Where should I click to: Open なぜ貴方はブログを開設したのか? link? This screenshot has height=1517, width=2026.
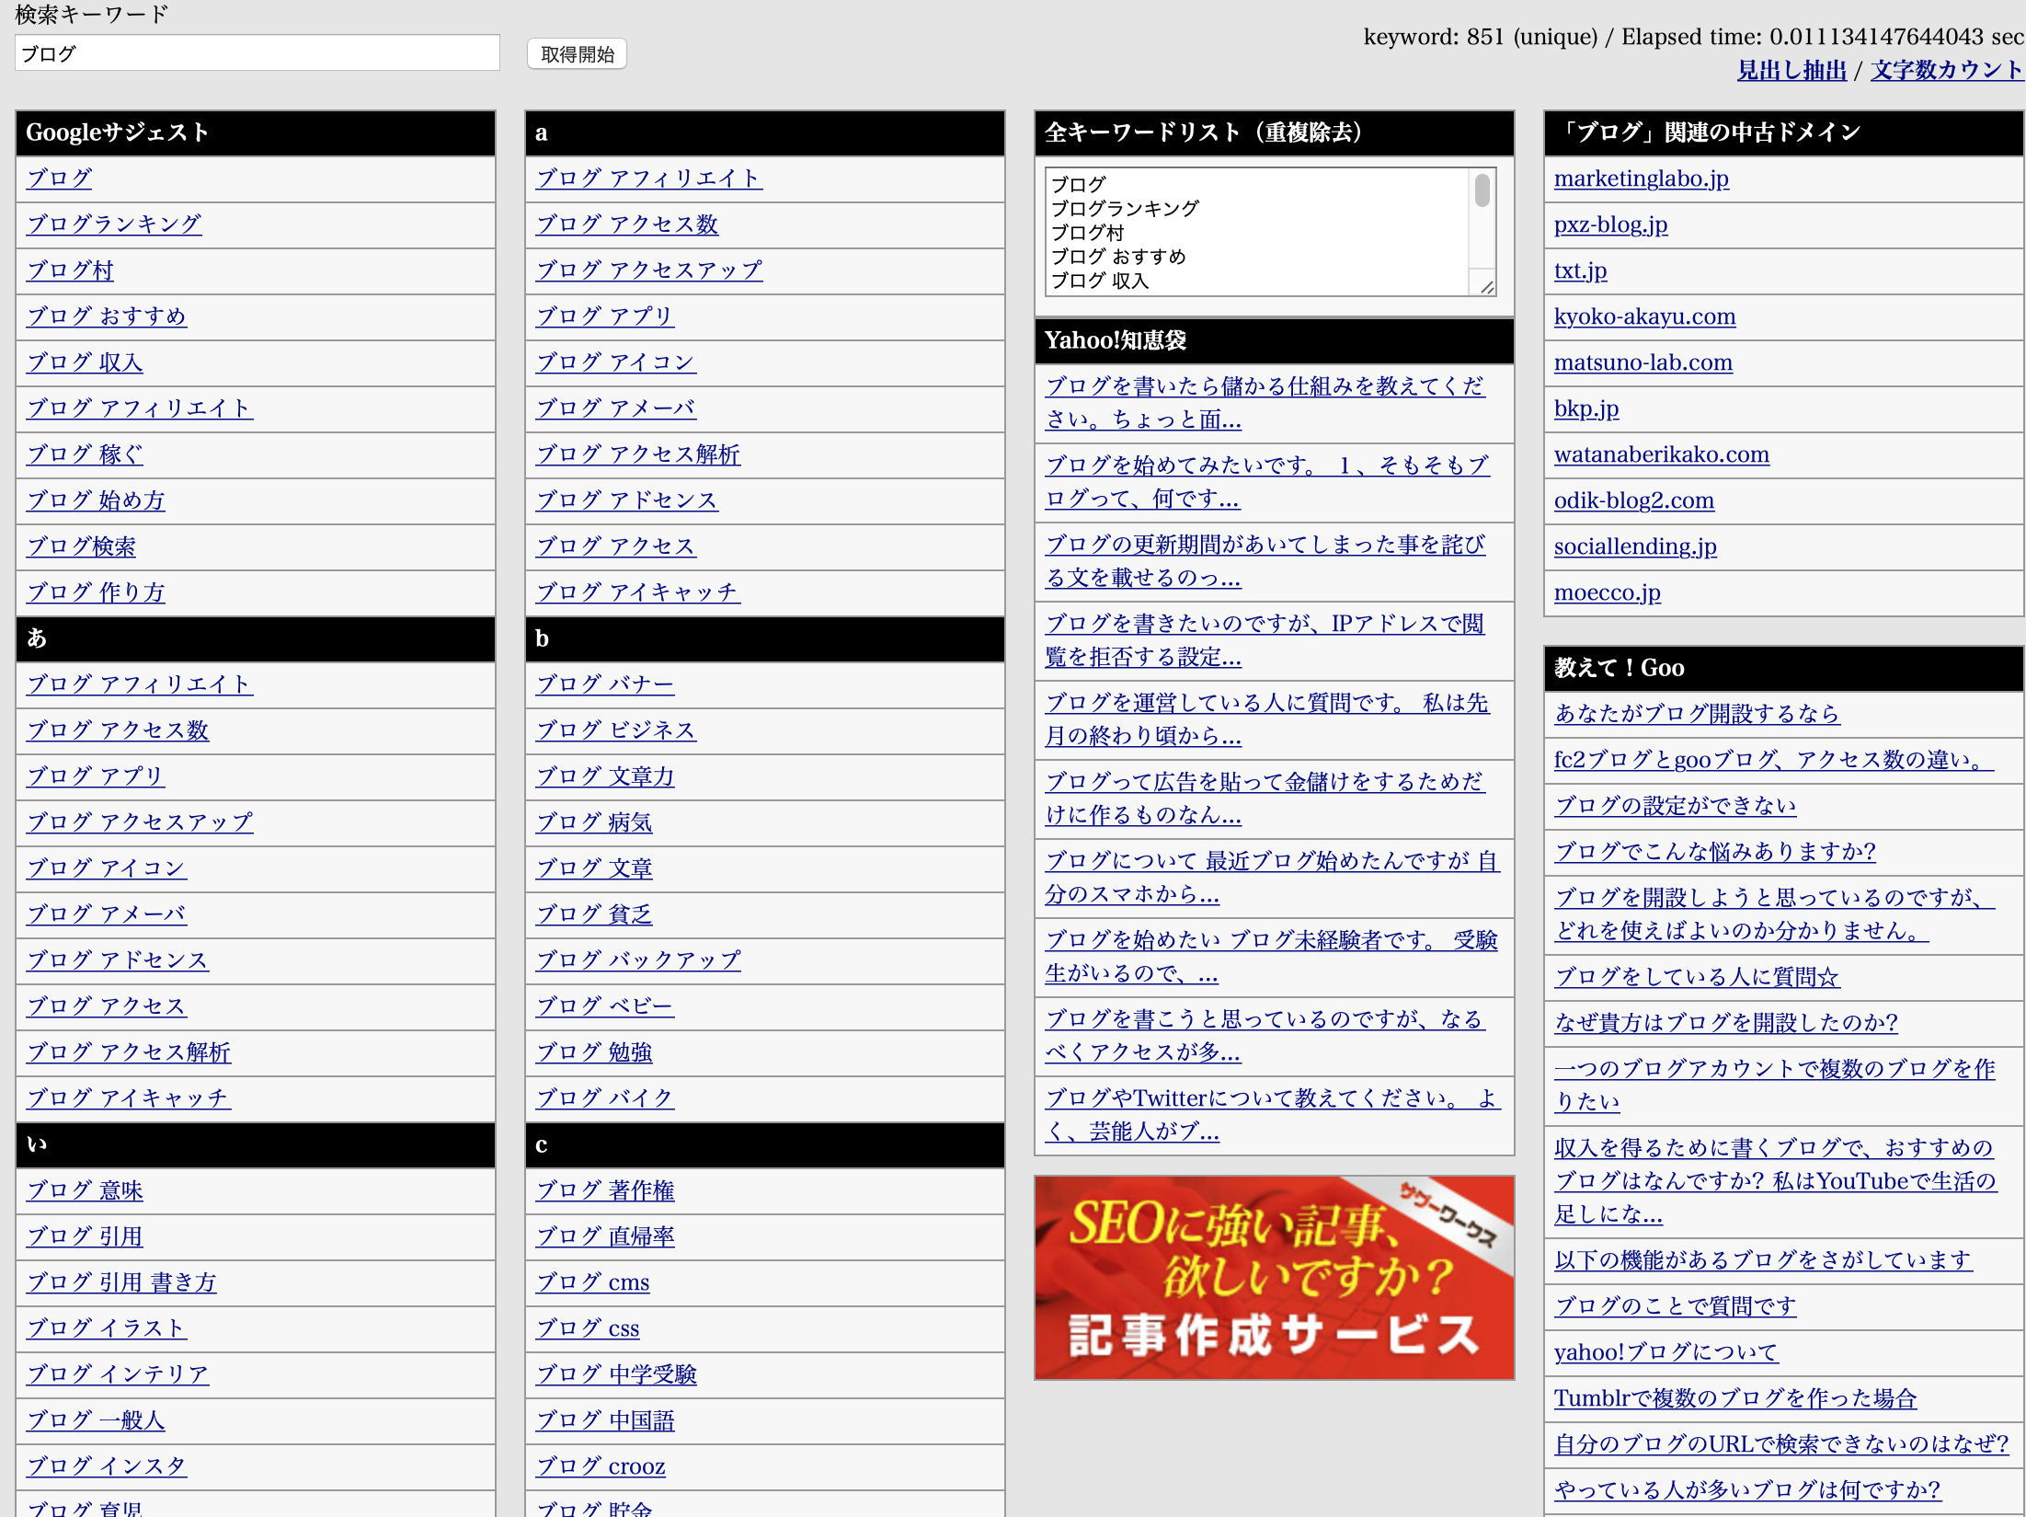[x=1725, y=1023]
